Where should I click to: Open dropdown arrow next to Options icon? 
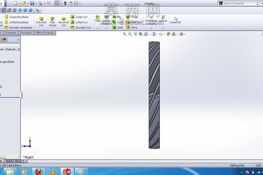tap(80, 3)
